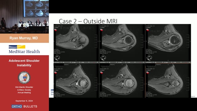Click the 'Case 2 – Outside MRI' slide title
197x111 pixels.
(88, 21)
